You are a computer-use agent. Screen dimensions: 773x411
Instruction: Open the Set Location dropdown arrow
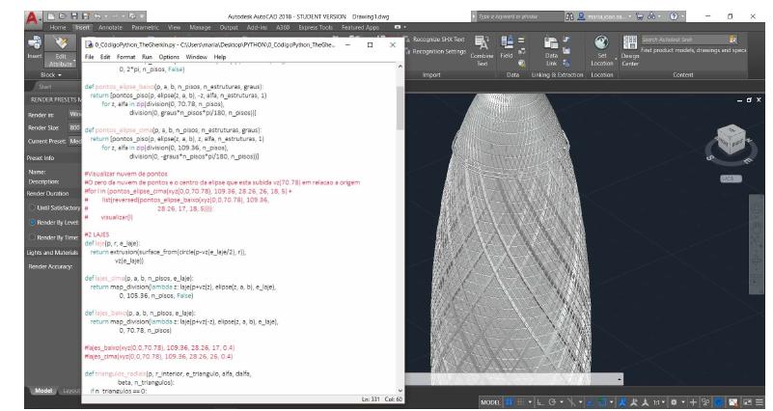tap(617, 59)
